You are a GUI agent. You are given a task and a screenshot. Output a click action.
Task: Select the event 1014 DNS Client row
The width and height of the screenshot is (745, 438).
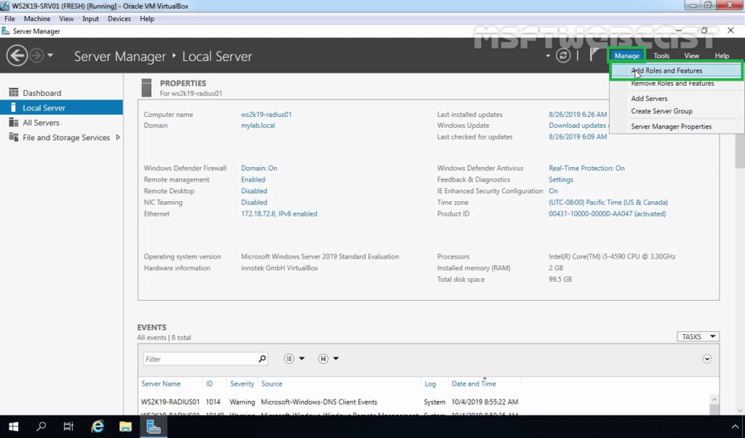tap(425, 402)
